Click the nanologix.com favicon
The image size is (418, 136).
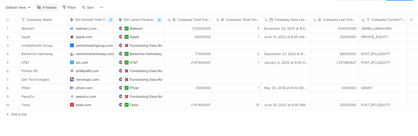pyautogui.click(x=72, y=79)
